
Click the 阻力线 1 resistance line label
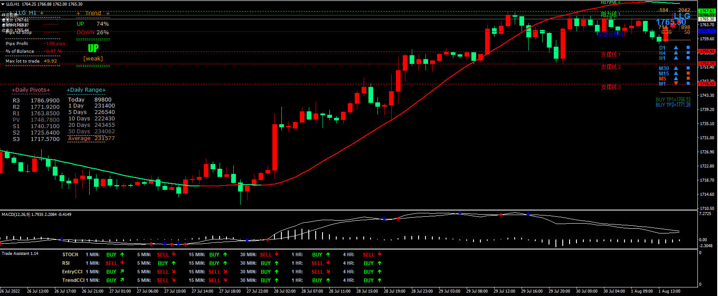pyautogui.click(x=611, y=15)
